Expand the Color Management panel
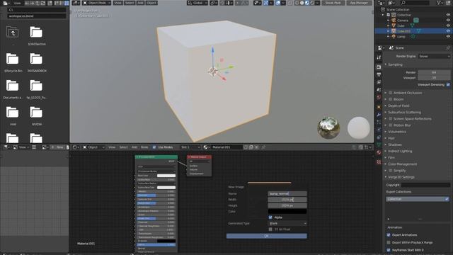 tap(402, 164)
